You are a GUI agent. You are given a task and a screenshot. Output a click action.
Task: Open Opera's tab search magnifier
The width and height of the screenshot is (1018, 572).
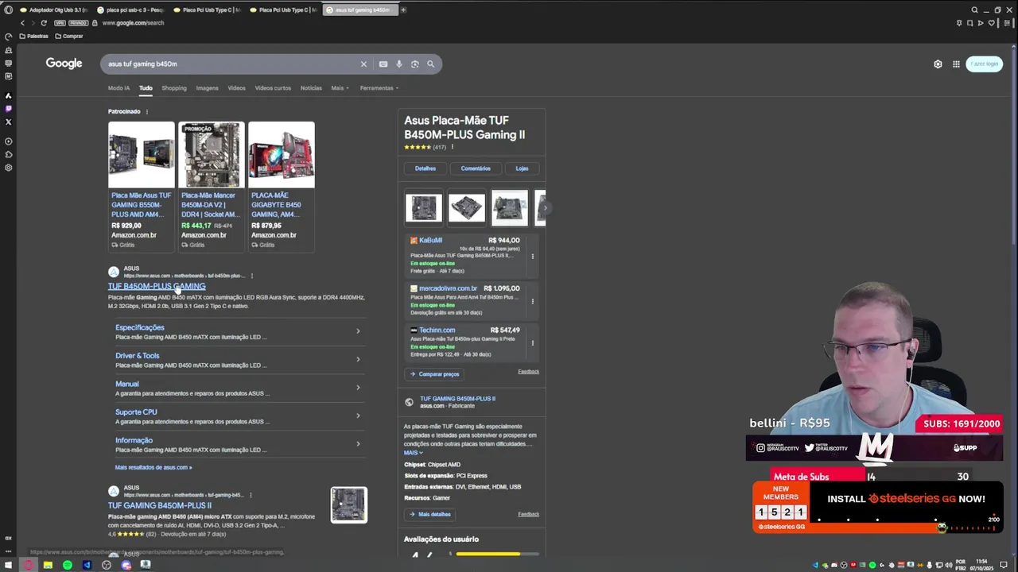[x=974, y=10]
